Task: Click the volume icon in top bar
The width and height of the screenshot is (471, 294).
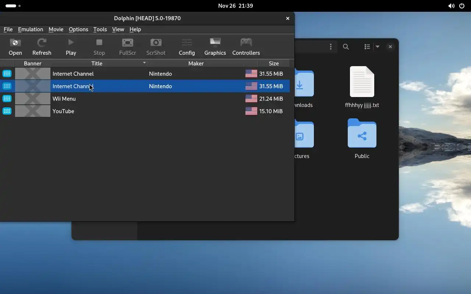Action: [451, 6]
